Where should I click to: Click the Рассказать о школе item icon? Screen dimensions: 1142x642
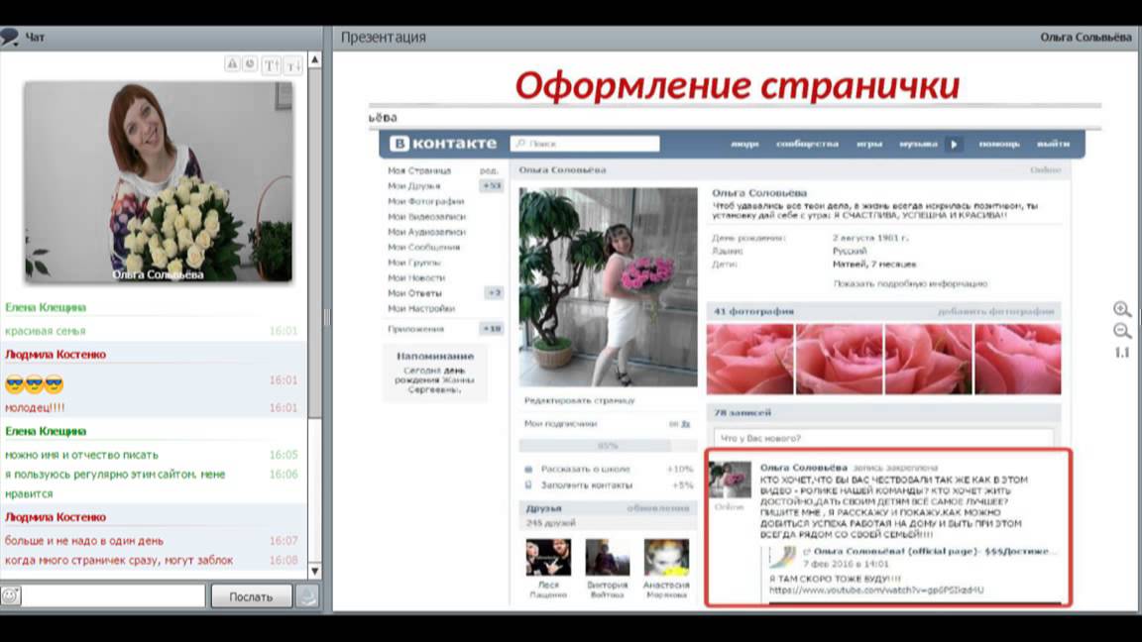click(x=528, y=470)
